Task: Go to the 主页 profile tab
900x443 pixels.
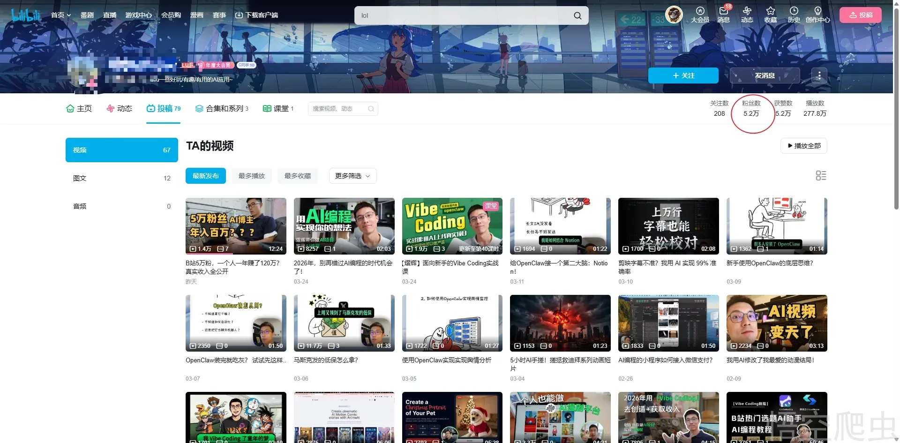Action: (79, 109)
